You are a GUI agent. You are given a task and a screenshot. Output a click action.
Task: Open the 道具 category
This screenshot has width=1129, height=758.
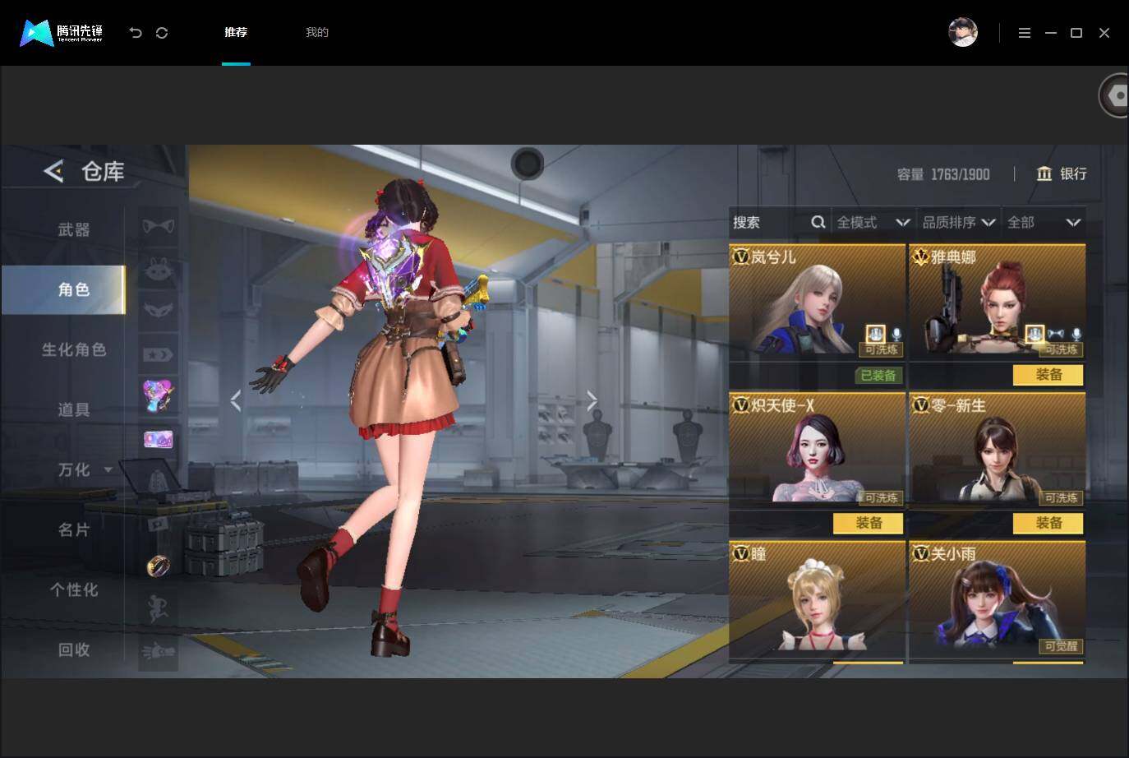(74, 409)
